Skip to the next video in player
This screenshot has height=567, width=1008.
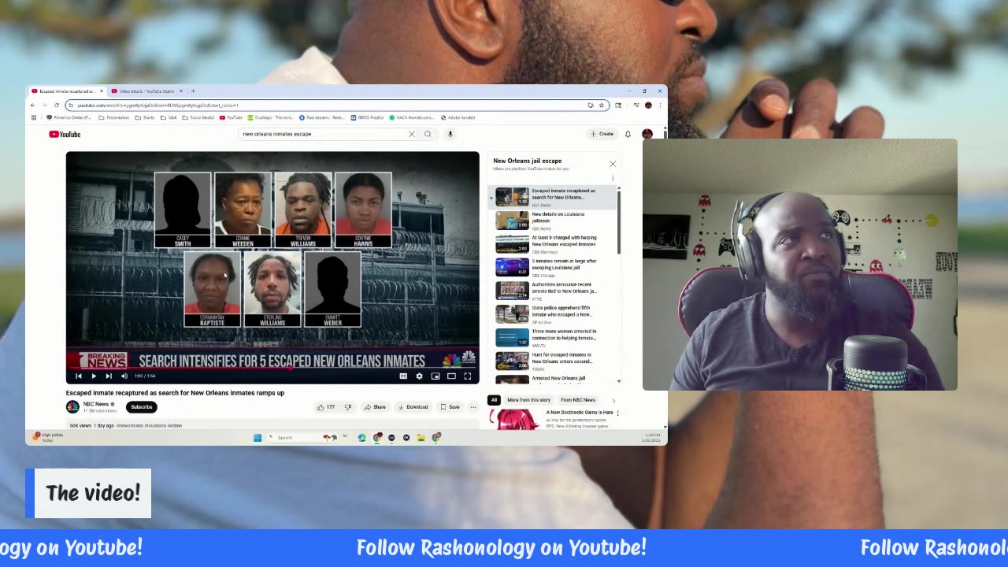(x=108, y=376)
